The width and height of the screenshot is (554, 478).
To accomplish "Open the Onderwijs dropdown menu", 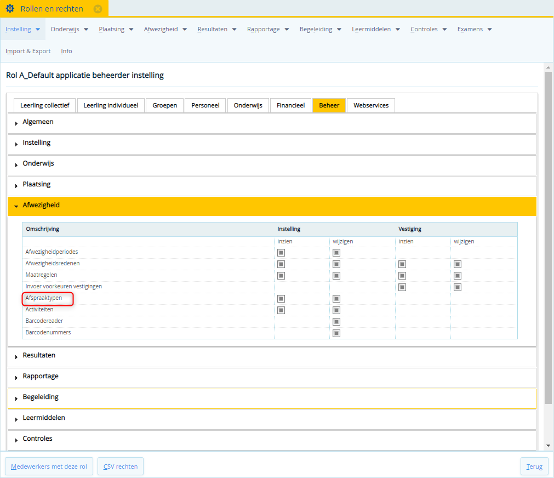I will click(x=69, y=29).
